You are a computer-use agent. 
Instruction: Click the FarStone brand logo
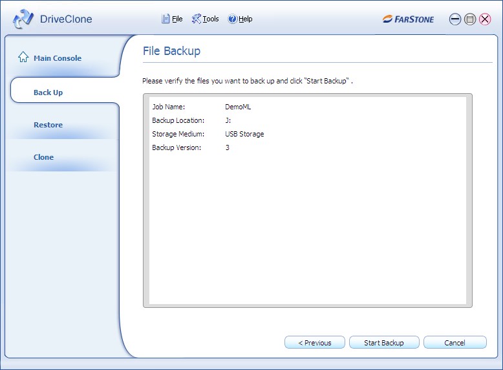point(408,19)
